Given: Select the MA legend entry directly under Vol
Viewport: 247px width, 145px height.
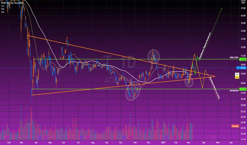Looking at the screenshot, I should click(x=3, y=9).
